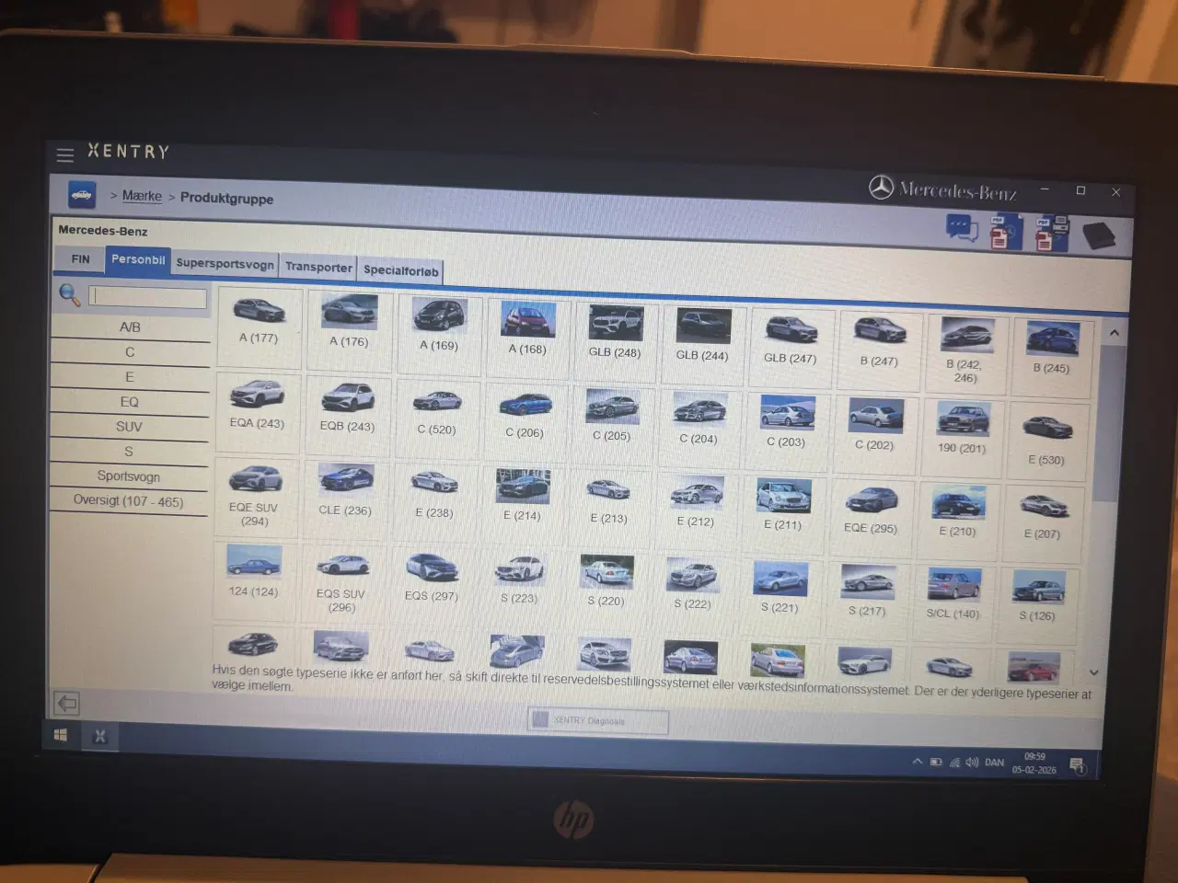
Task: Switch to the Supersportsvogn tab
Action: pyautogui.click(x=225, y=264)
